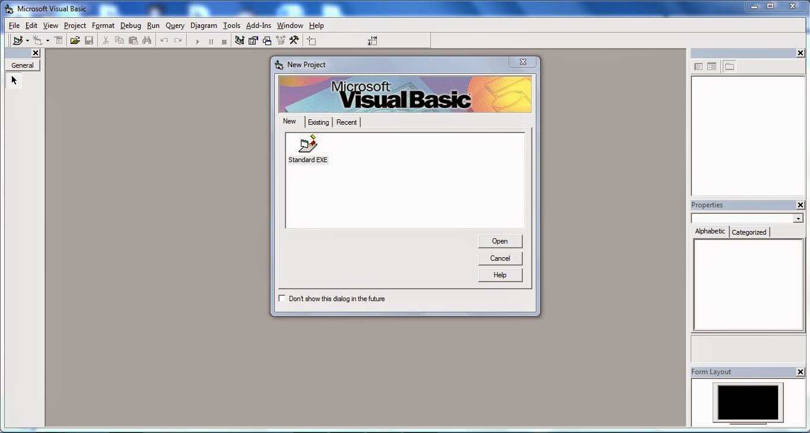This screenshot has width=810, height=433.
Task: Click the Help button in the New Project dialog
Action: pos(500,275)
